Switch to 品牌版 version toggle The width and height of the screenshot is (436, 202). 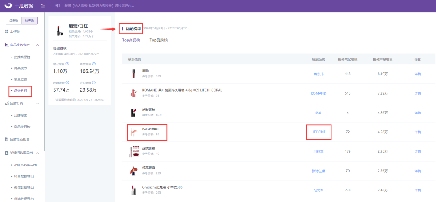coord(29,21)
